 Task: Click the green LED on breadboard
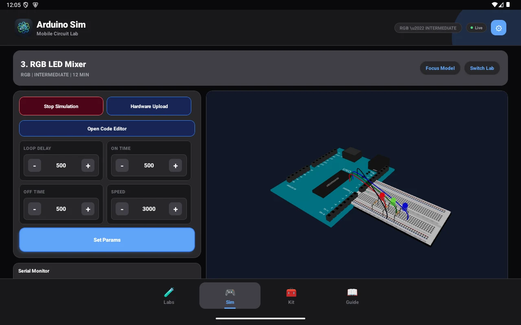(393, 201)
